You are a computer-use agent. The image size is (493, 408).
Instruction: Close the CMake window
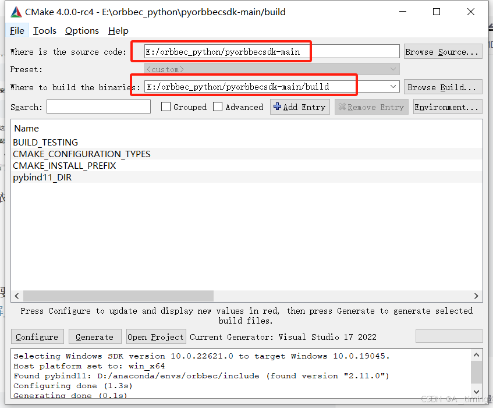(471, 12)
